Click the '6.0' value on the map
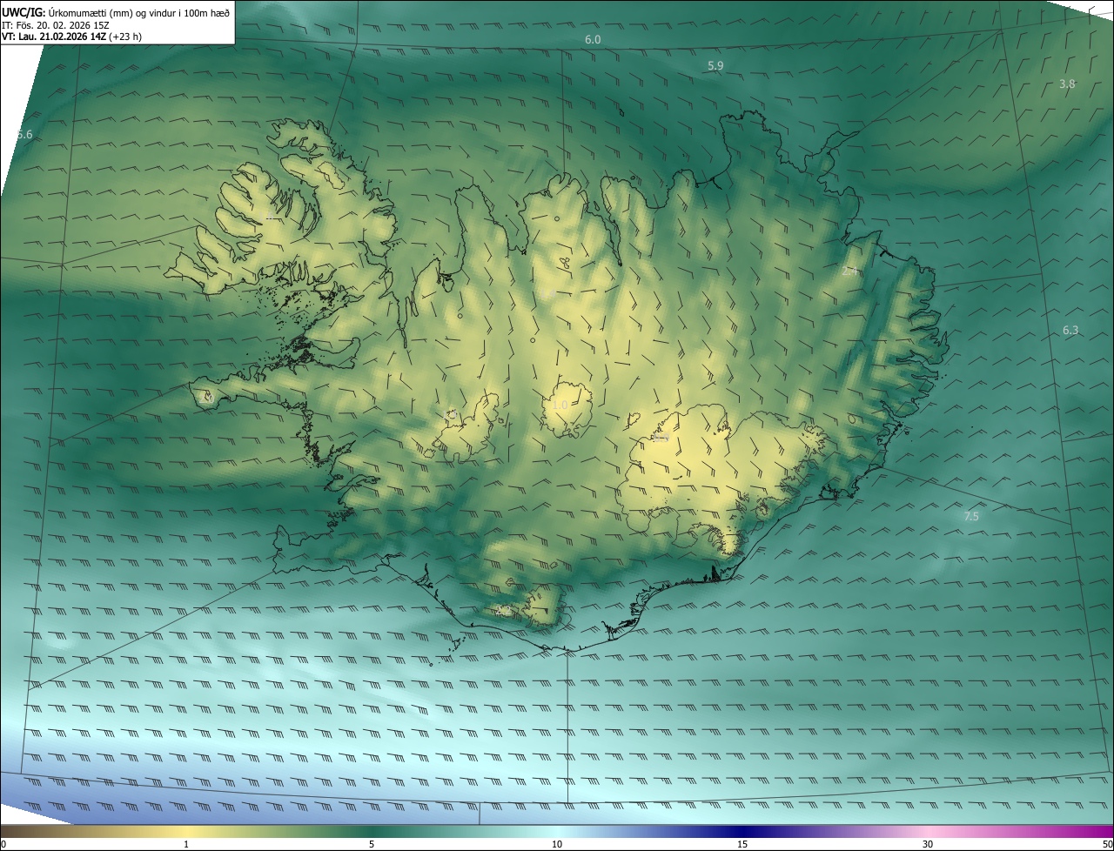 pos(593,40)
